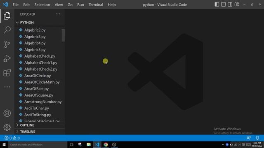This screenshot has height=148, width=264.
Task: Click the VS Code logo in title bar
Action: point(5,5)
